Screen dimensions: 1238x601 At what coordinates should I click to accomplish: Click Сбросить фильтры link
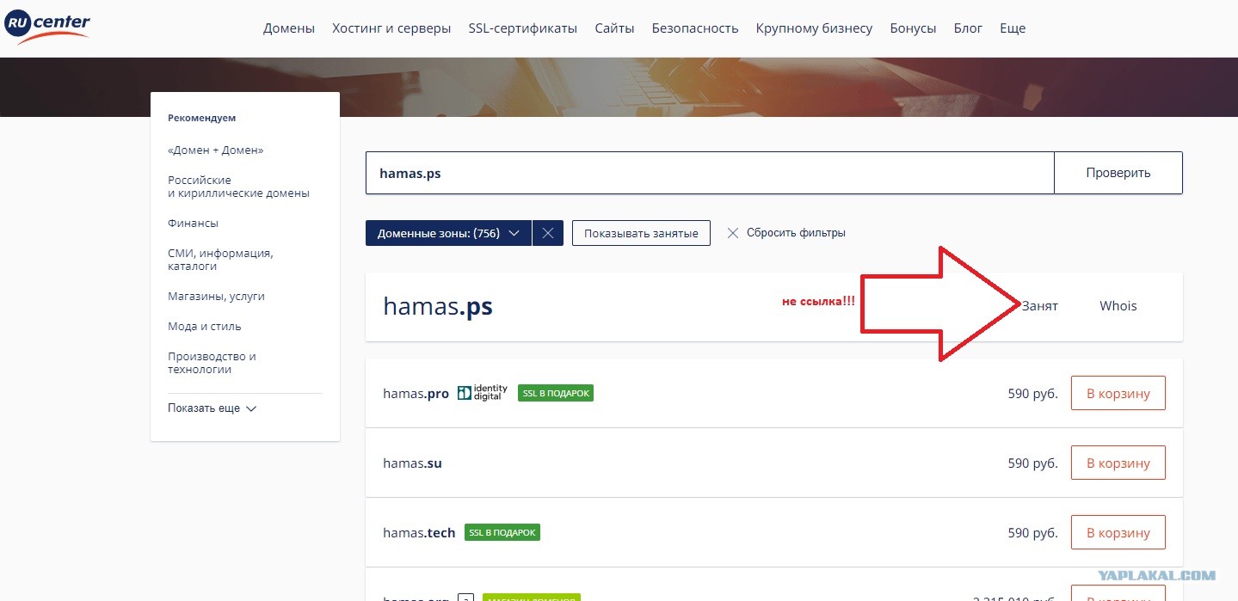click(x=796, y=233)
